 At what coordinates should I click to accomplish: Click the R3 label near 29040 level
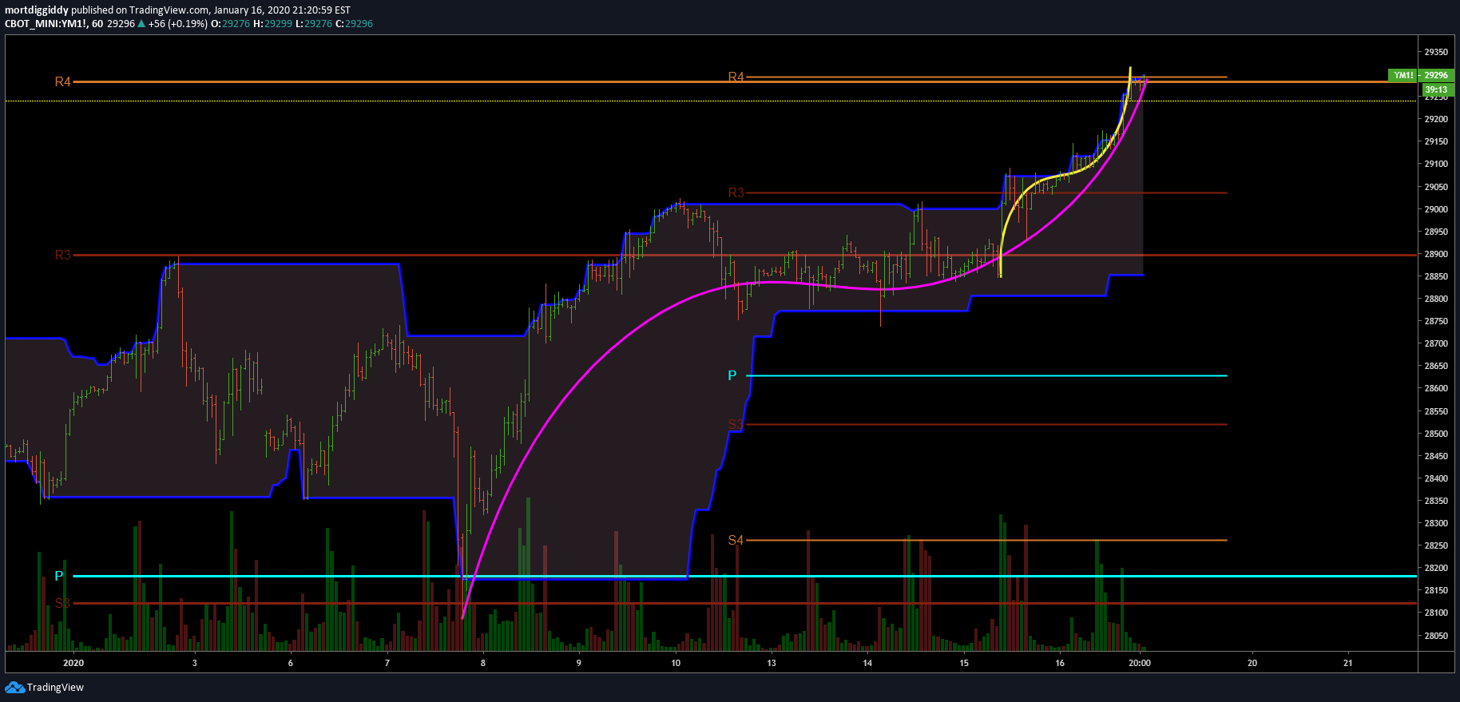(x=736, y=193)
